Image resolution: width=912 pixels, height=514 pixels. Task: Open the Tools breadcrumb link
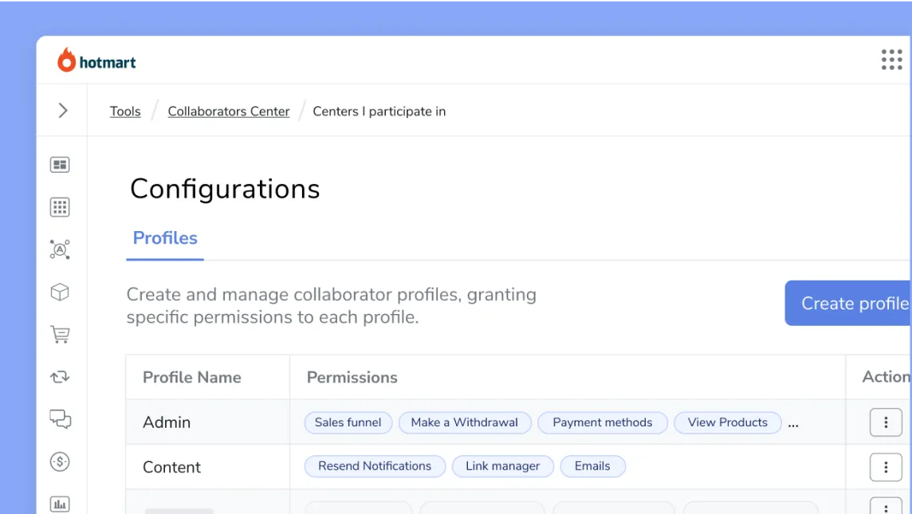(125, 111)
